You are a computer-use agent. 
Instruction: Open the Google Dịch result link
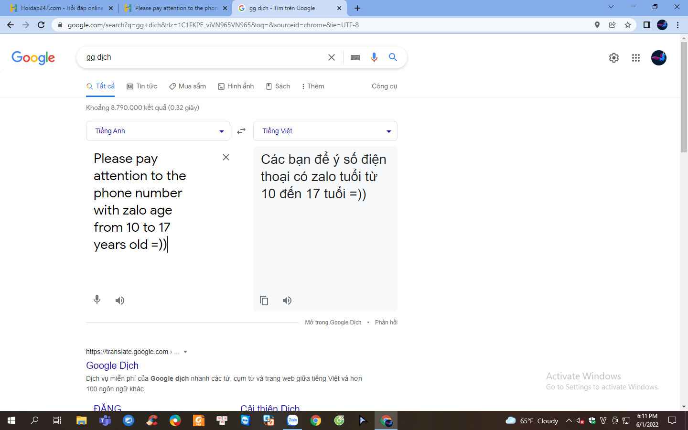[x=112, y=365]
